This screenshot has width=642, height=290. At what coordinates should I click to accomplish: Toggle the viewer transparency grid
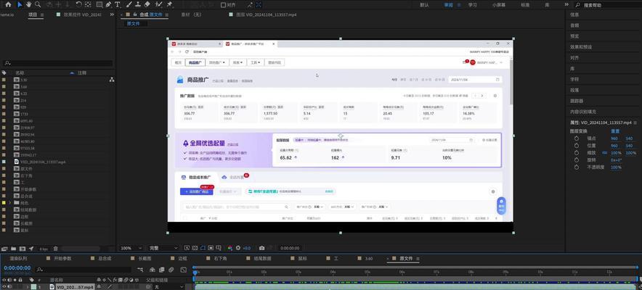[x=195, y=248]
